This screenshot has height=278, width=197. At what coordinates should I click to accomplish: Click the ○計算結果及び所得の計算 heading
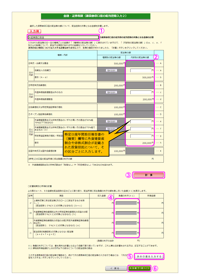pos(40,186)
